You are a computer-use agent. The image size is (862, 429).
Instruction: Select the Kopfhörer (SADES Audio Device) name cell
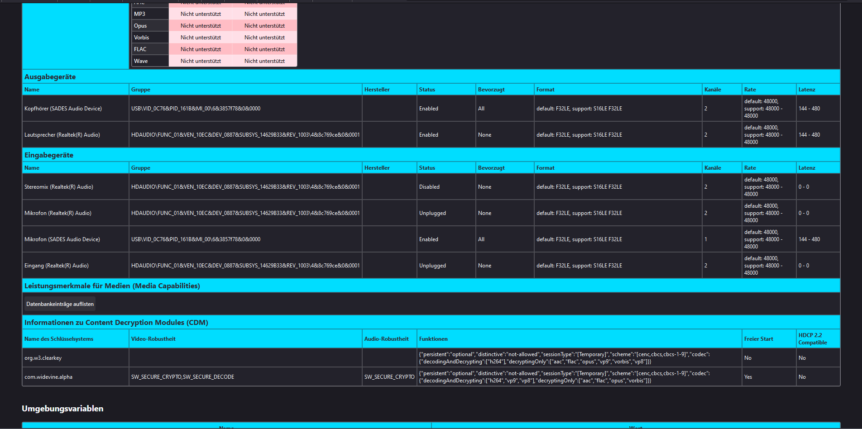pos(63,109)
